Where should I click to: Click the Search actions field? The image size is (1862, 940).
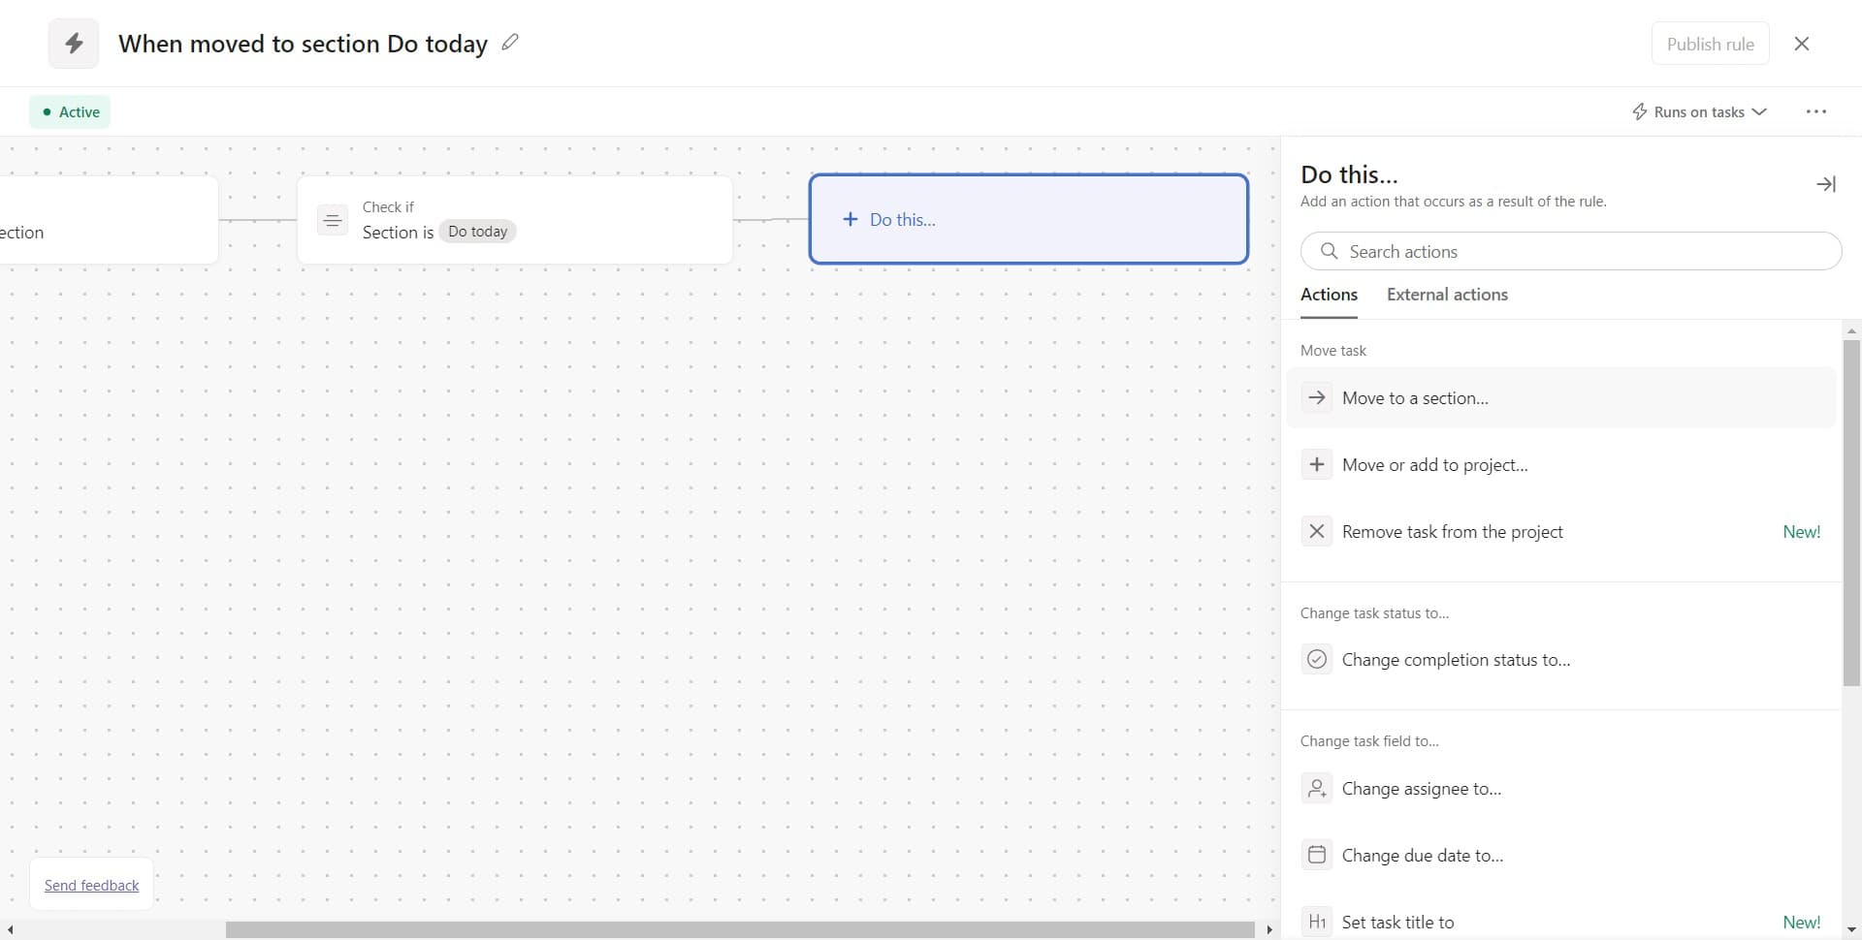pos(1571,252)
